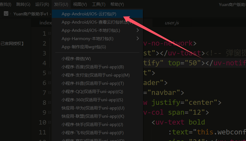
Task: Collapse the fold marker at line 10
Action: coord(50,122)
